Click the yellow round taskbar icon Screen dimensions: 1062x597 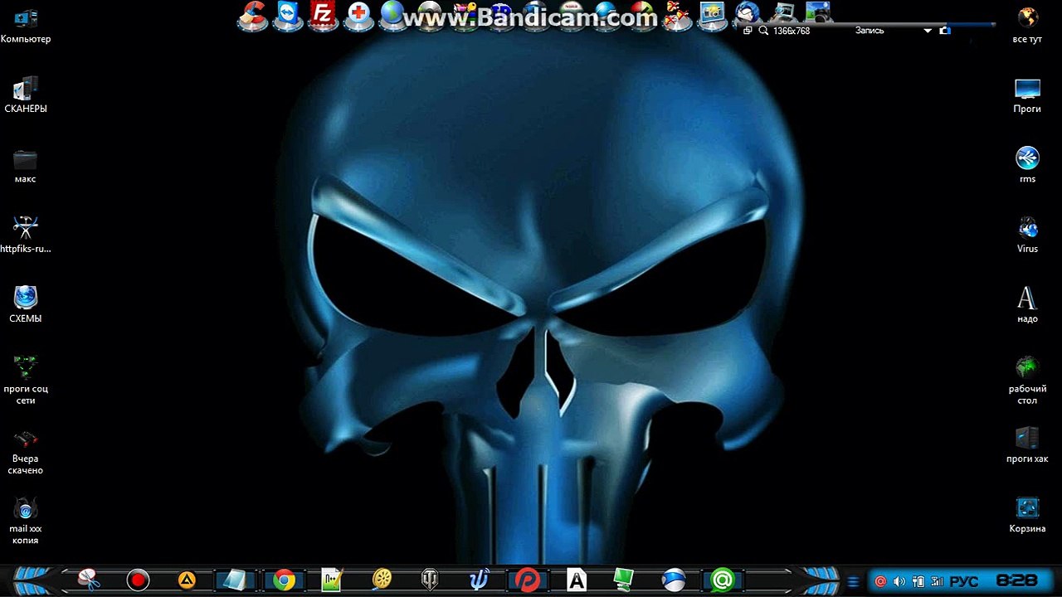tap(382, 580)
